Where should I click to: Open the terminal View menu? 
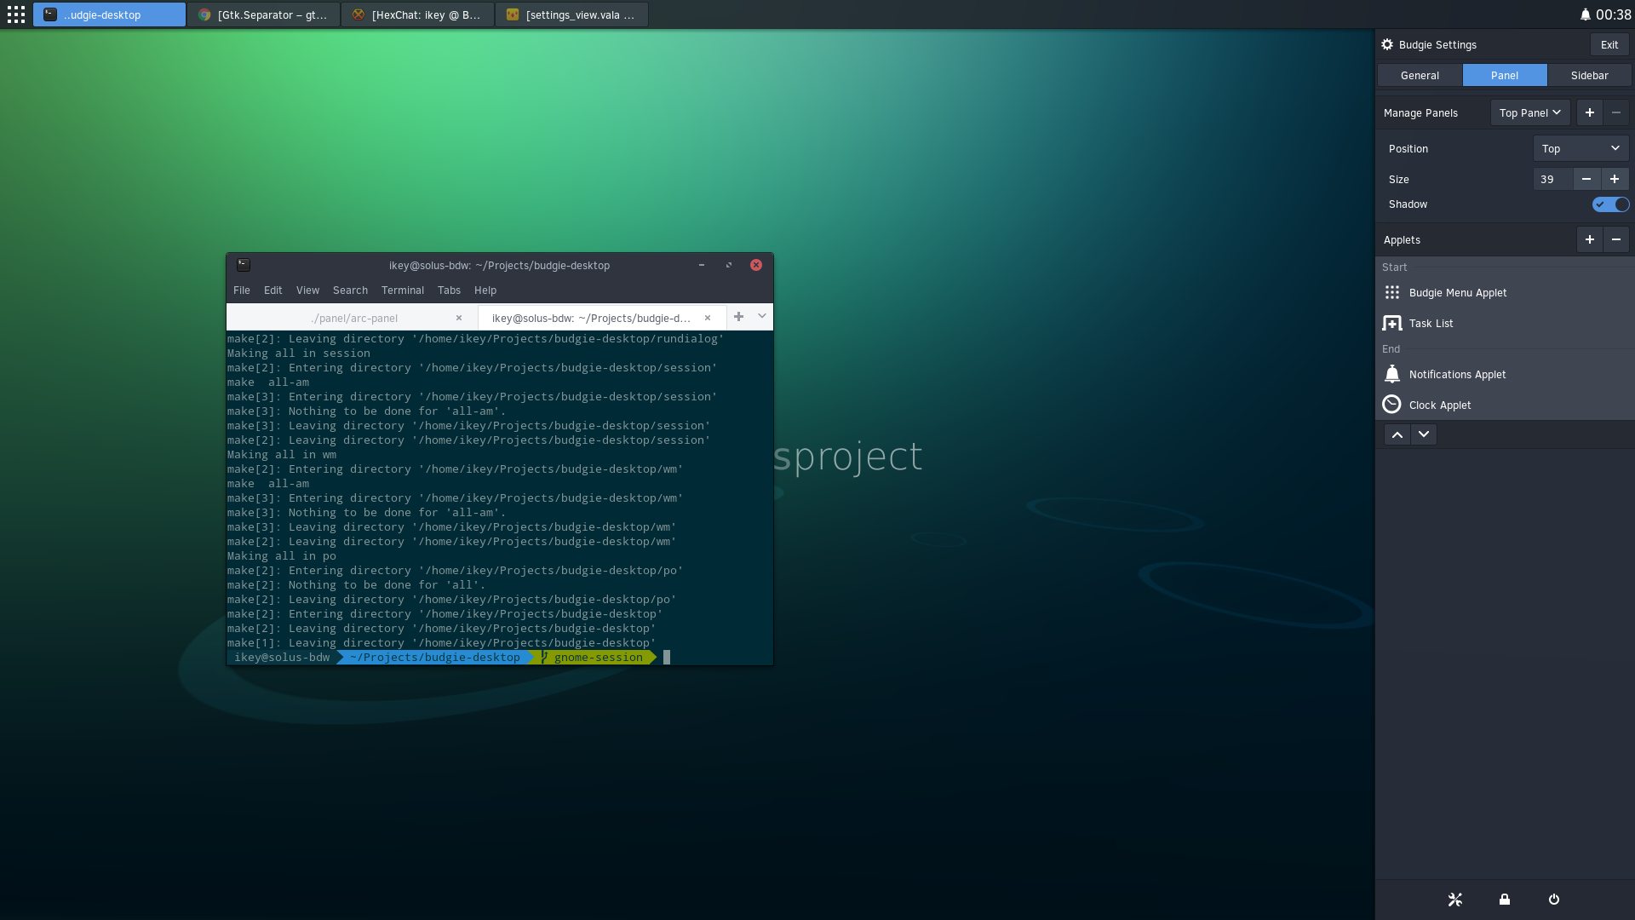[x=307, y=290]
